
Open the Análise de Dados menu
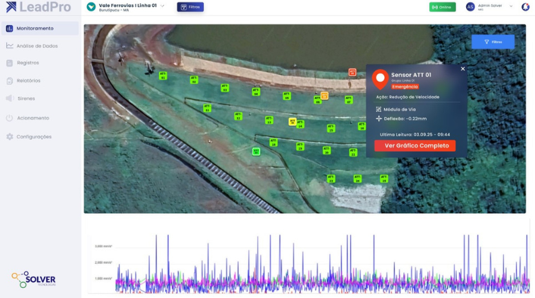(x=37, y=46)
